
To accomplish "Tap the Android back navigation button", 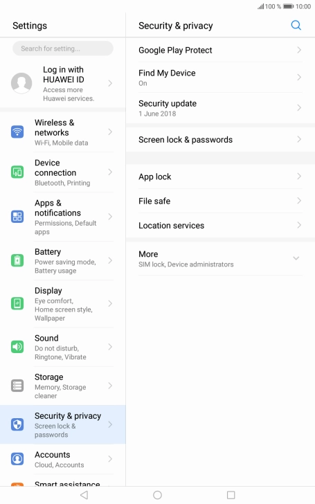I will tap(84, 495).
